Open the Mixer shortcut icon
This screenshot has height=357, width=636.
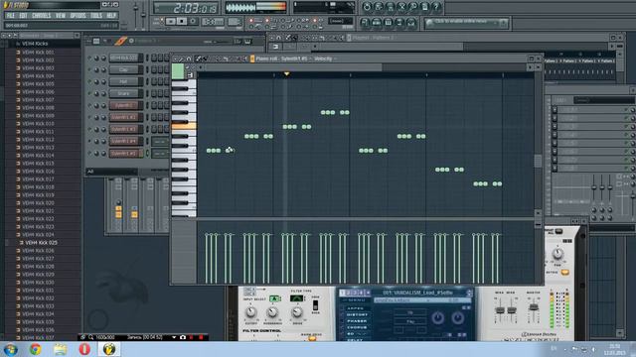pyautogui.click(x=410, y=22)
